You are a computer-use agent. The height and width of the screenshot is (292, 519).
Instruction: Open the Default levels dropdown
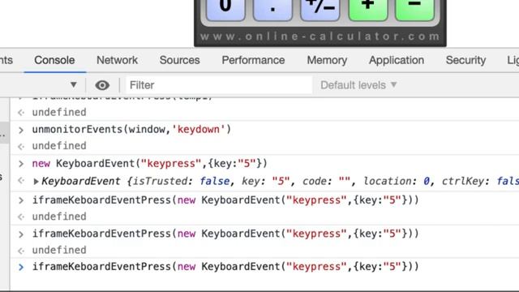pos(358,85)
